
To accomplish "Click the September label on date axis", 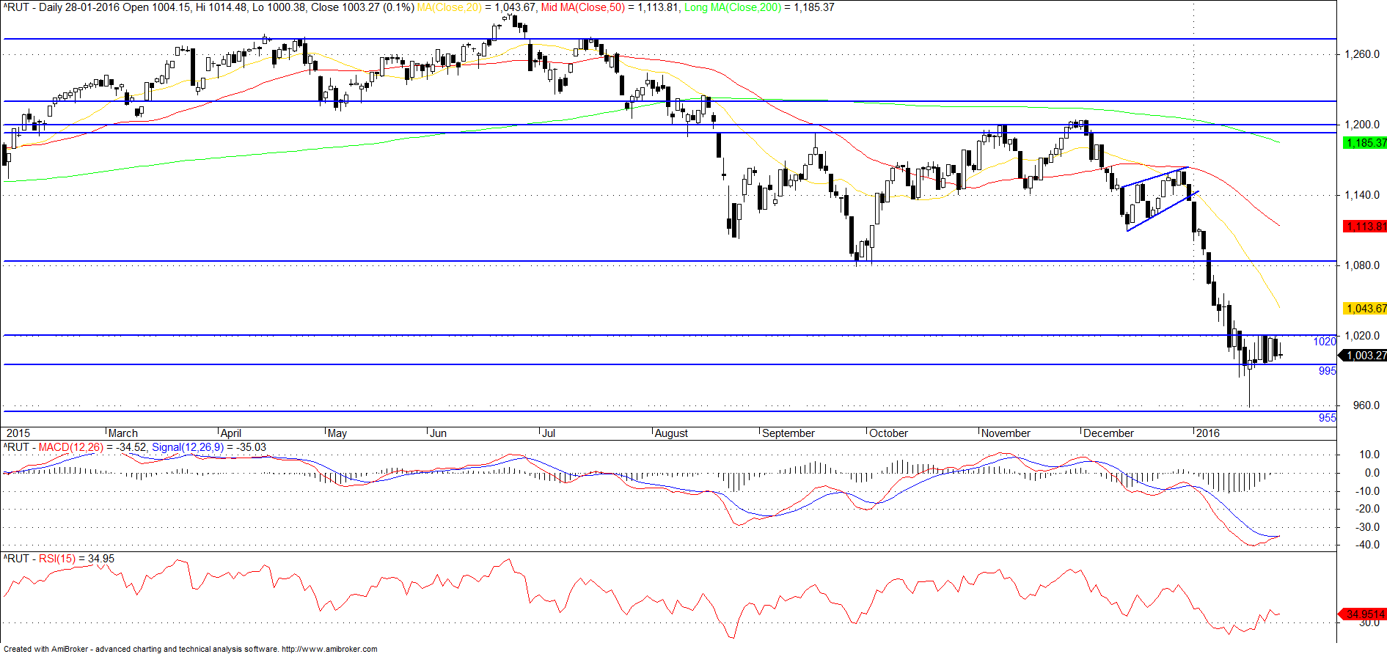I will pyautogui.click(x=788, y=433).
